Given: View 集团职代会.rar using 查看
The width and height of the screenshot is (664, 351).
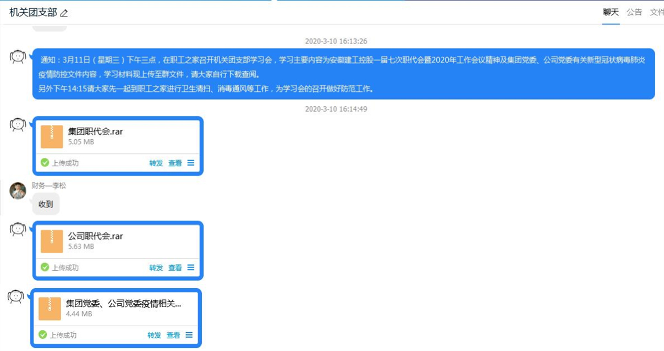Looking at the screenshot, I should [x=175, y=163].
